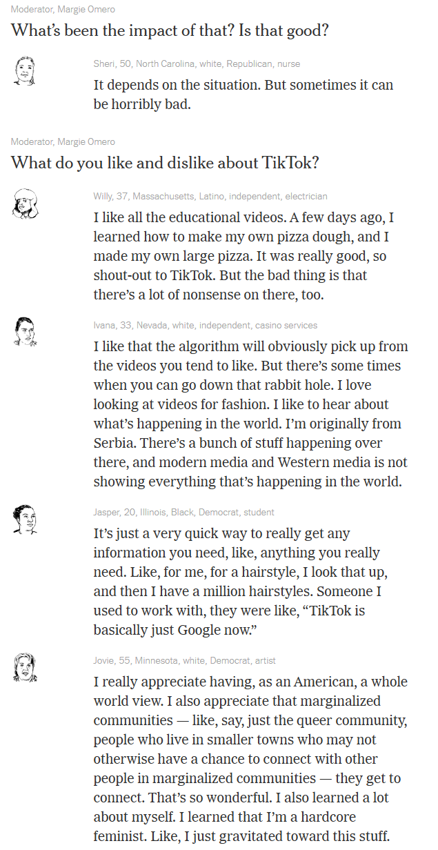Click the first 'Moderator, Margie Omero' label
Image resolution: width=438 pixels, height=850 pixels.
click(x=63, y=10)
